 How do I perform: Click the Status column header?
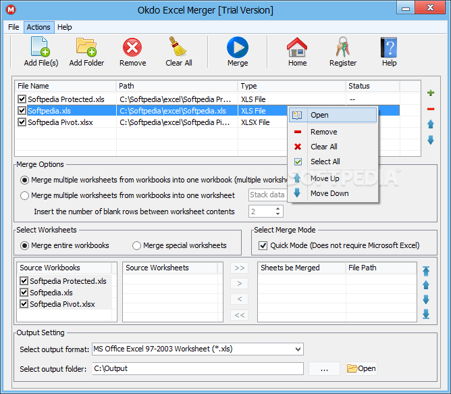pyautogui.click(x=373, y=86)
